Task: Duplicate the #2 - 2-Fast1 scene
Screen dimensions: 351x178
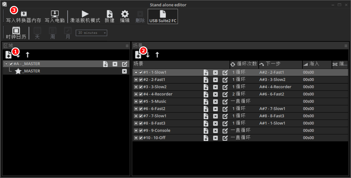Action: [206, 80]
